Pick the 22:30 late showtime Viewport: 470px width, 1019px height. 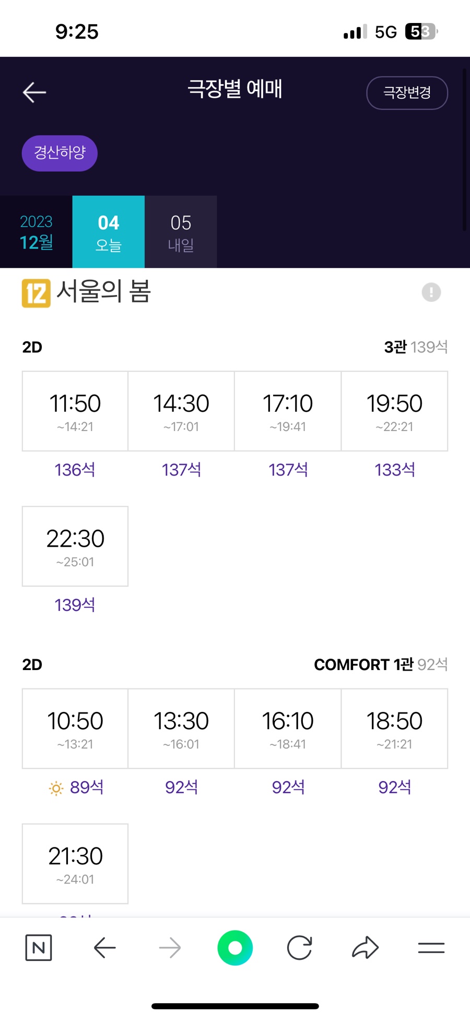pyautogui.click(x=75, y=546)
